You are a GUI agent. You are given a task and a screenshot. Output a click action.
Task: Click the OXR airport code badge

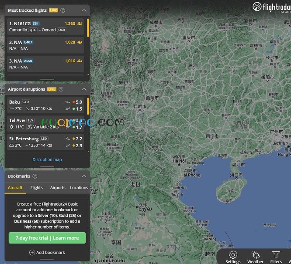(62, 30)
